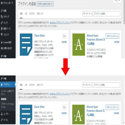
Task: Select the 新規追加 submenu item
Action: click(x=4, y=99)
